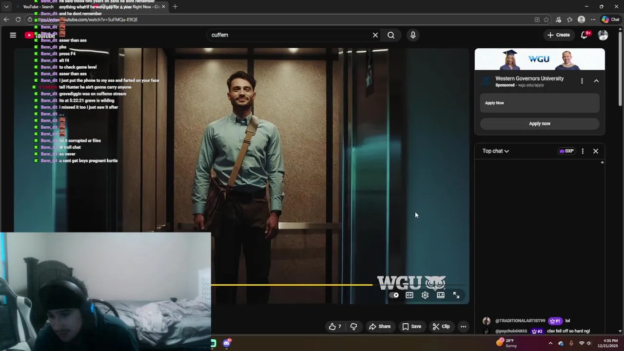This screenshot has height=351, width=624.
Task: Open more actions under the video
Action: tap(464, 327)
